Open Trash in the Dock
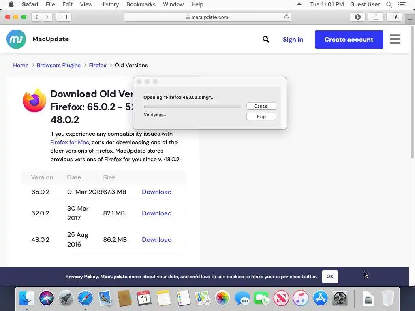 388,298
